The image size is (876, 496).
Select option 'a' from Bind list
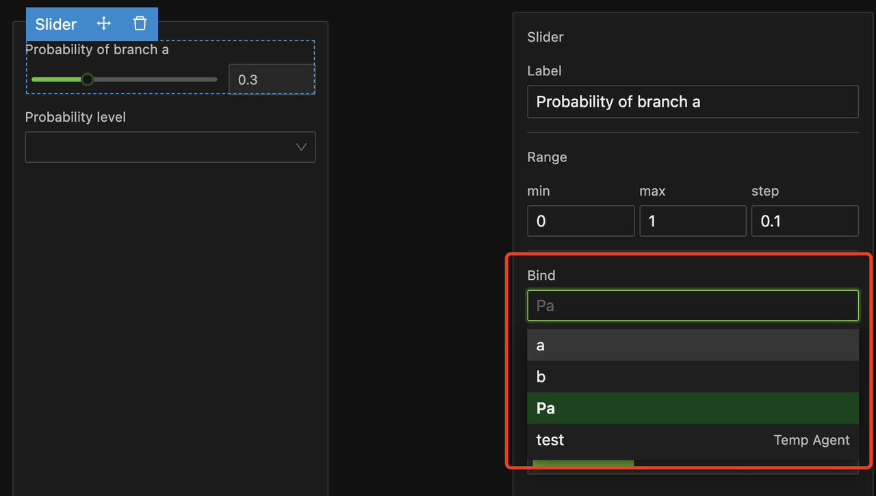pos(693,345)
